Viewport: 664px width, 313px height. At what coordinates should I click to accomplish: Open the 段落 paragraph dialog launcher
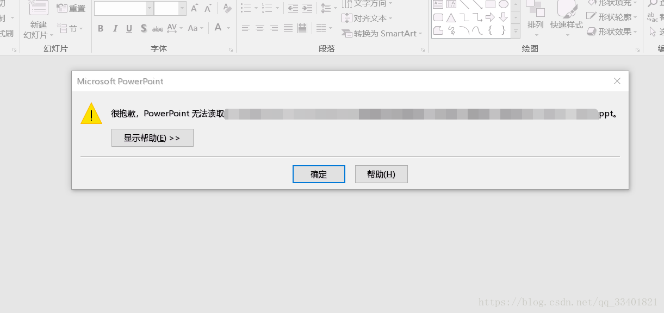point(423,49)
